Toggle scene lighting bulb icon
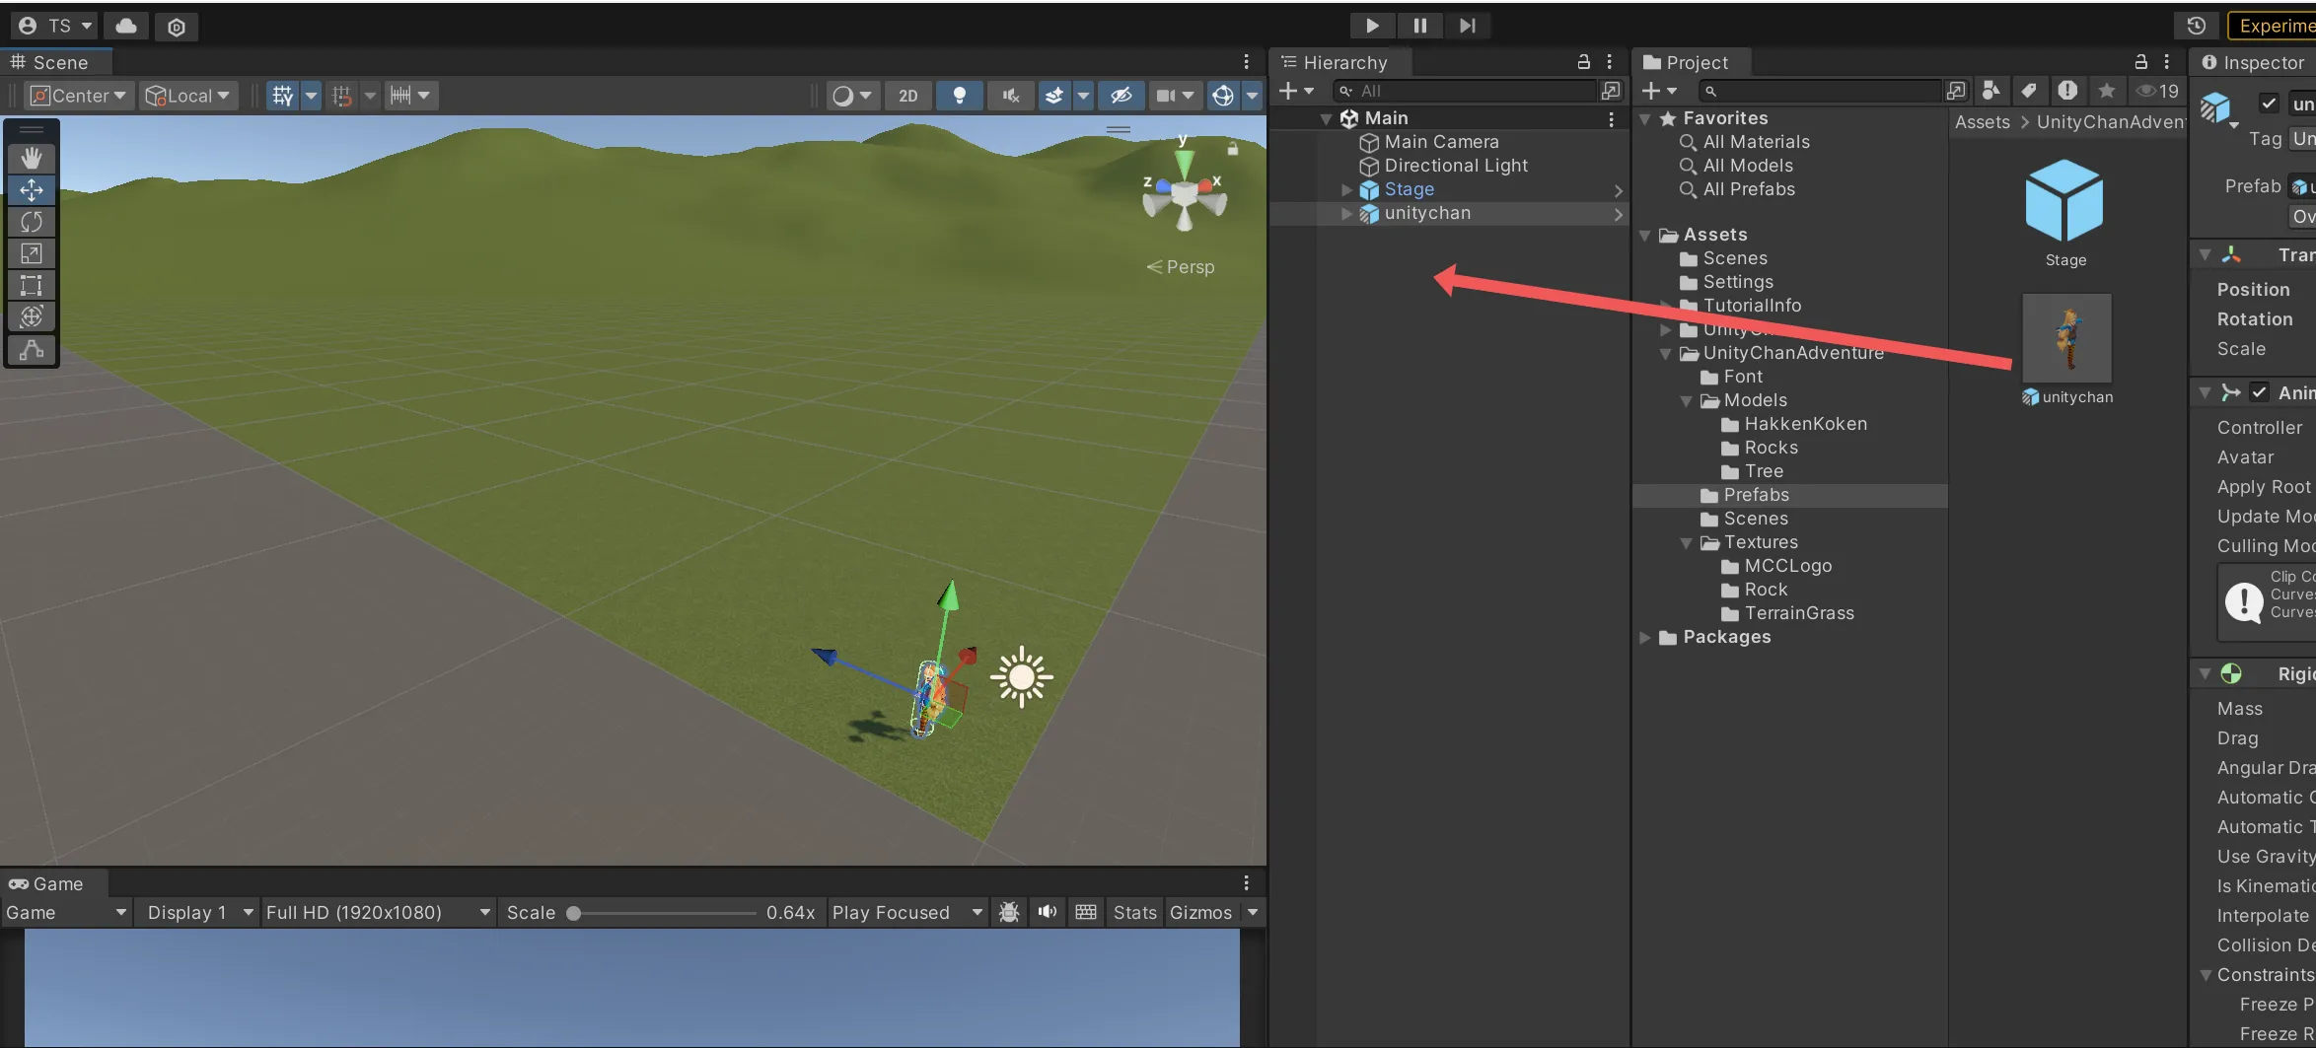The image size is (2316, 1048). 959,96
